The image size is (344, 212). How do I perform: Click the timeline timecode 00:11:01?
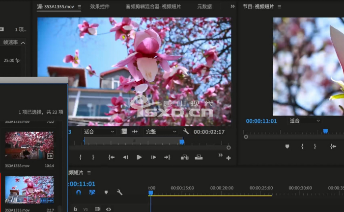coord(82,184)
